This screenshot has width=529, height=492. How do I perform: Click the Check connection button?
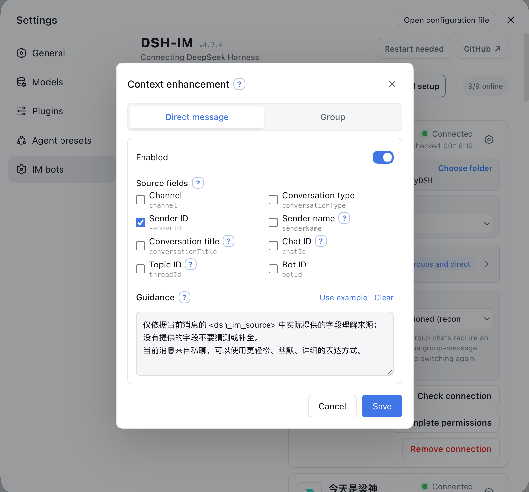[x=456, y=396]
